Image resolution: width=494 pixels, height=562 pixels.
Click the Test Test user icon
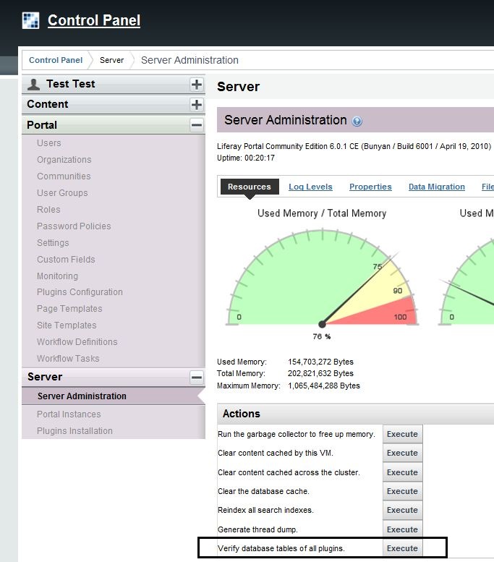click(33, 85)
